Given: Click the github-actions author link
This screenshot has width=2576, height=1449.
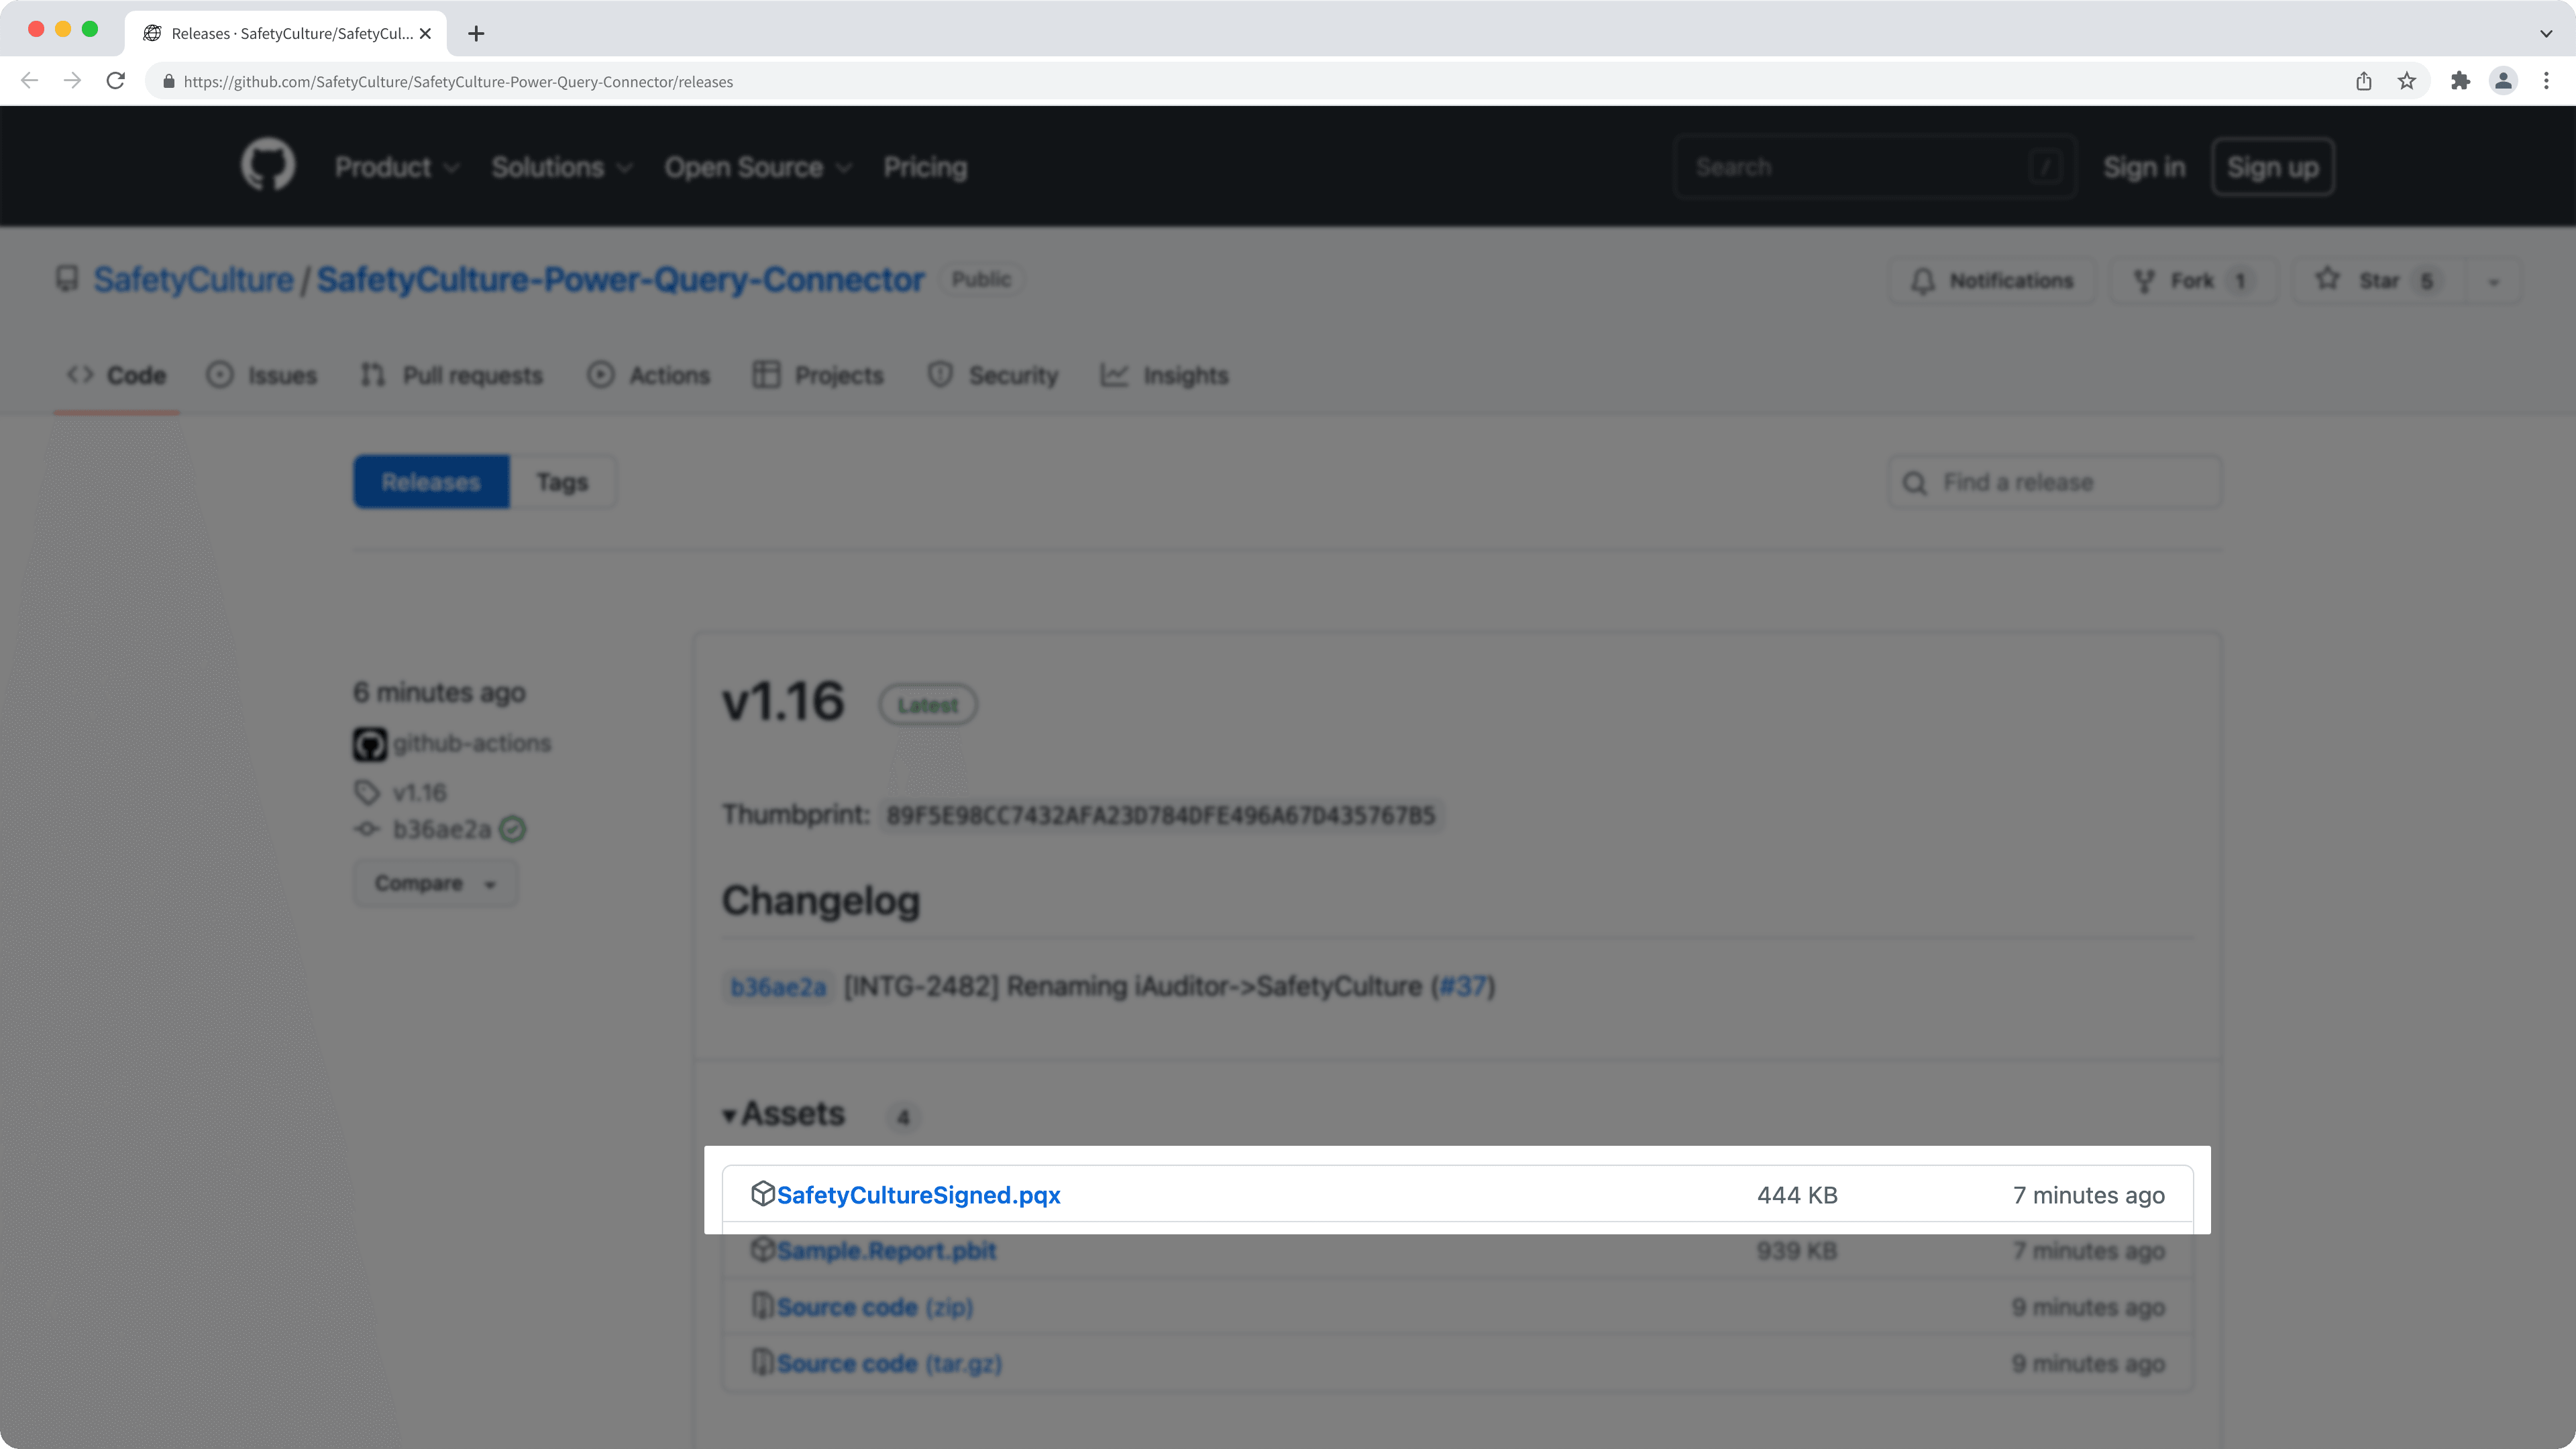Looking at the screenshot, I should pyautogui.click(x=472, y=743).
